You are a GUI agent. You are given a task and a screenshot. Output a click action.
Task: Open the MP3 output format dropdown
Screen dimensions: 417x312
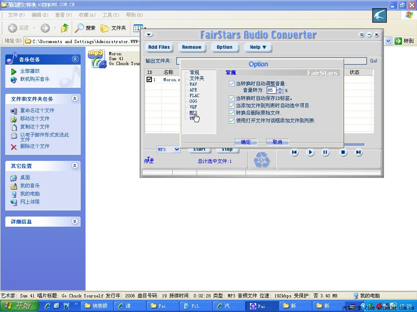pos(177,149)
